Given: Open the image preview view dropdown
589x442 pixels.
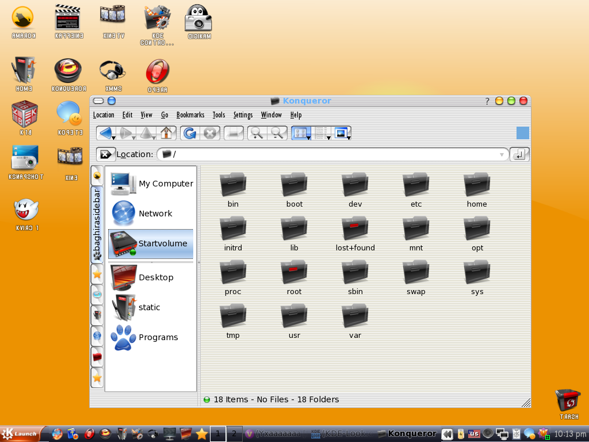Looking at the screenshot, I should click(x=349, y=138).
